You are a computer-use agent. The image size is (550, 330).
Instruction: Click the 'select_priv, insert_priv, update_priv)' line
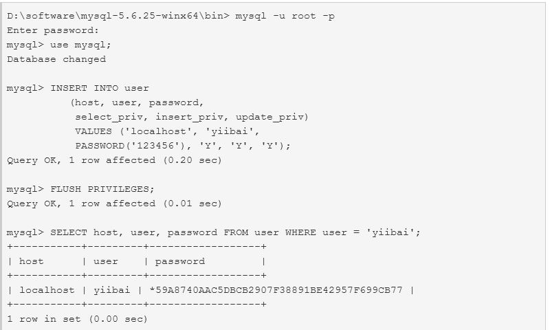(x=192, y=117)
